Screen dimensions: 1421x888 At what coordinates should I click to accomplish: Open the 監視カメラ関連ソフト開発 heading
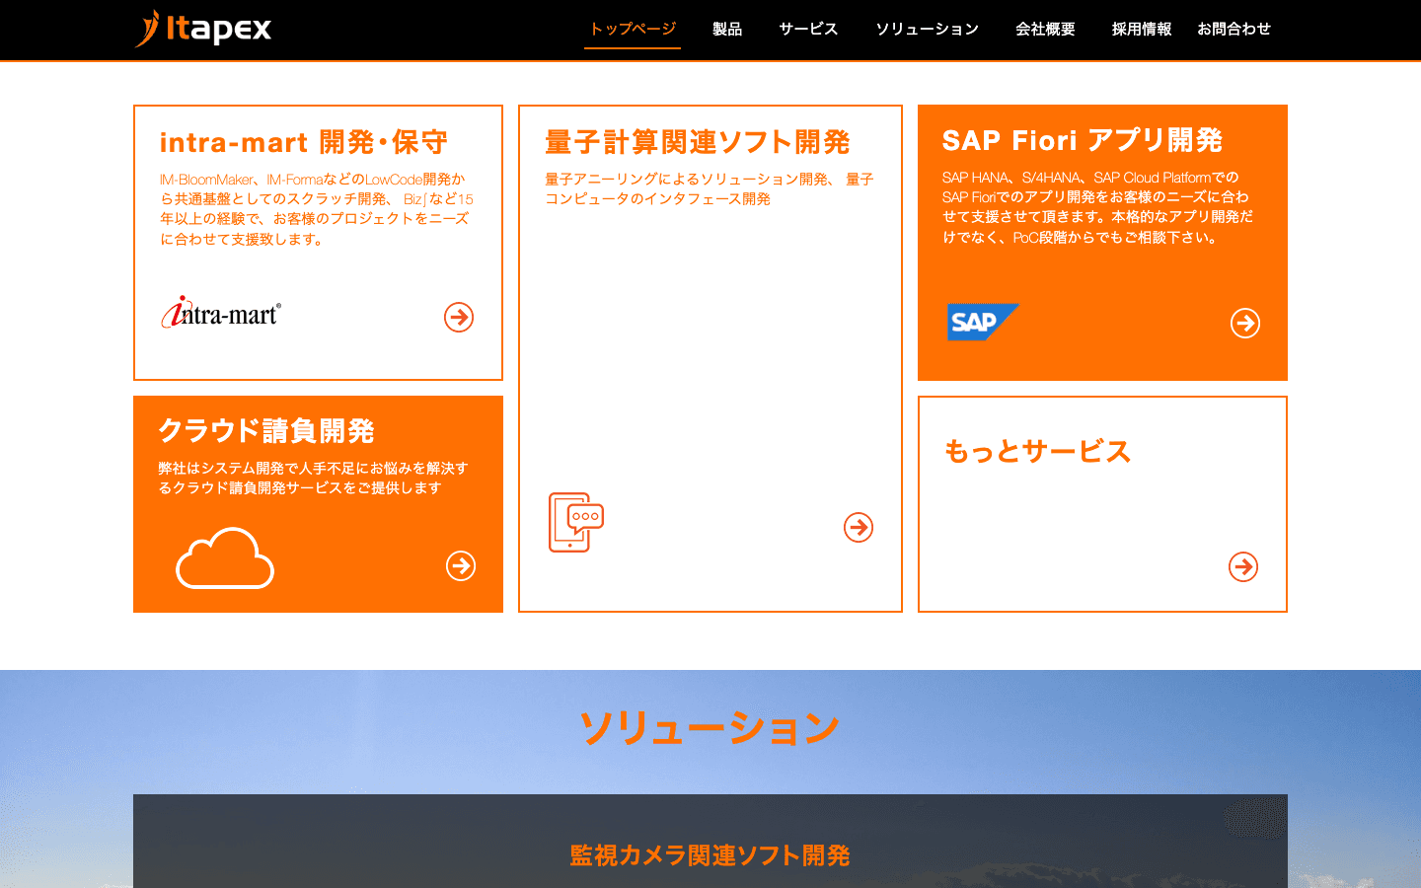pyautogui.click(x=710, y=855)
